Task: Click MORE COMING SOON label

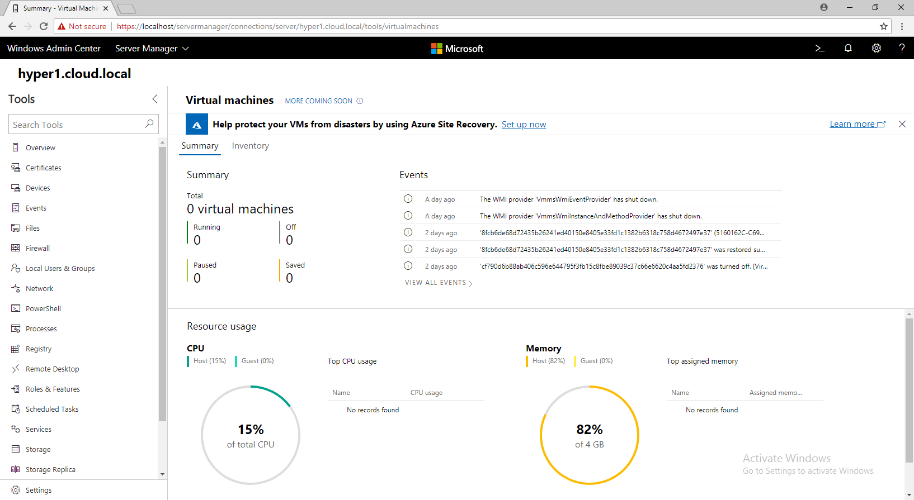Action: (319, 101)
